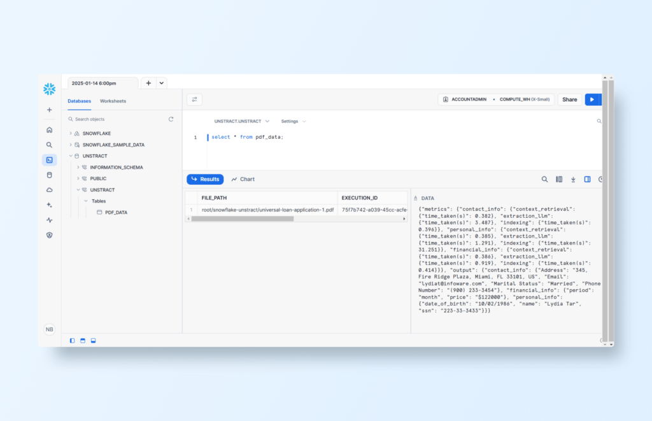652x421 pixels.
Task: Open the AI sparkle icon in the sidebar
Action: click(x=49, y=204)
